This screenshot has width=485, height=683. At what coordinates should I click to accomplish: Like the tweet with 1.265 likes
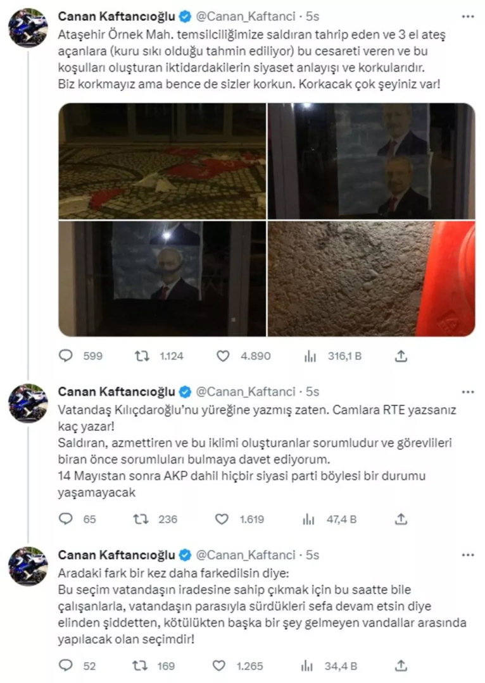pyautogui.click(x=223, y=665)
